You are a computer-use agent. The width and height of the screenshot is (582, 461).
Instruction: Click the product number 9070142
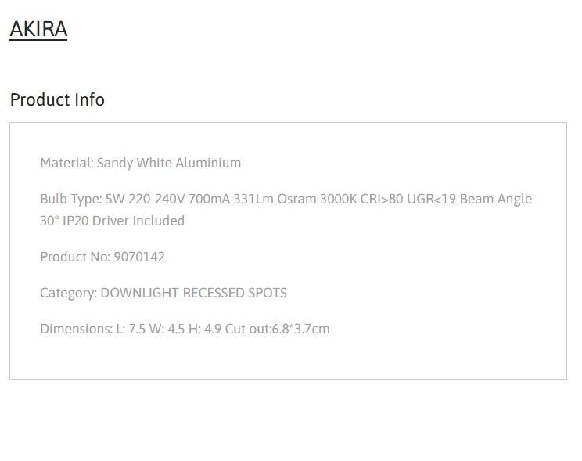[x=139, y=257]
